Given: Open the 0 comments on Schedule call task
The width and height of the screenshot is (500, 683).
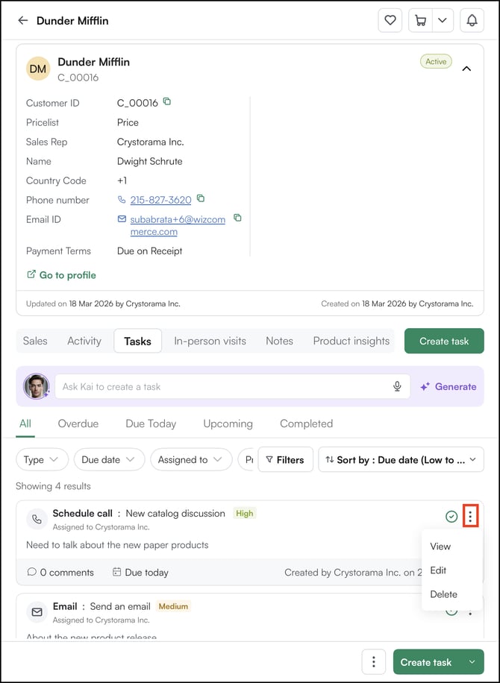Looking at the screenshot, I should (60, 573).
